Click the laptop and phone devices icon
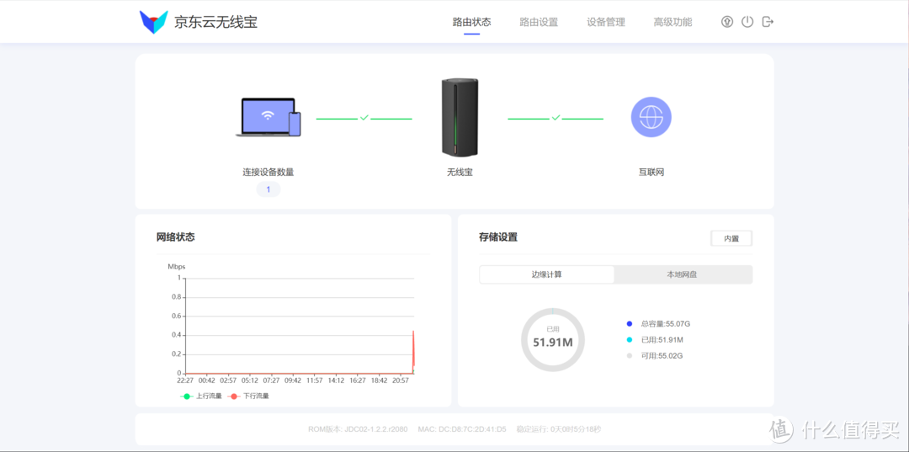 click(x=268, y=117)
